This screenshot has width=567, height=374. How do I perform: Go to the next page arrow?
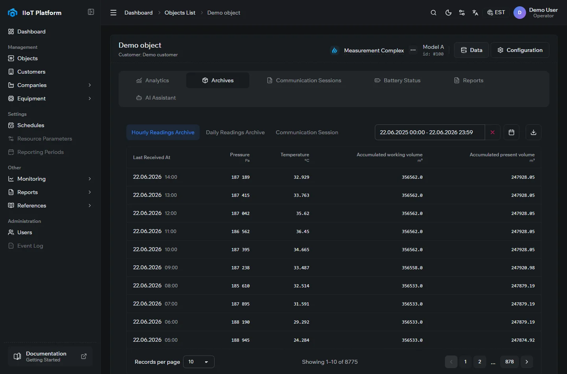pos(527,362)
